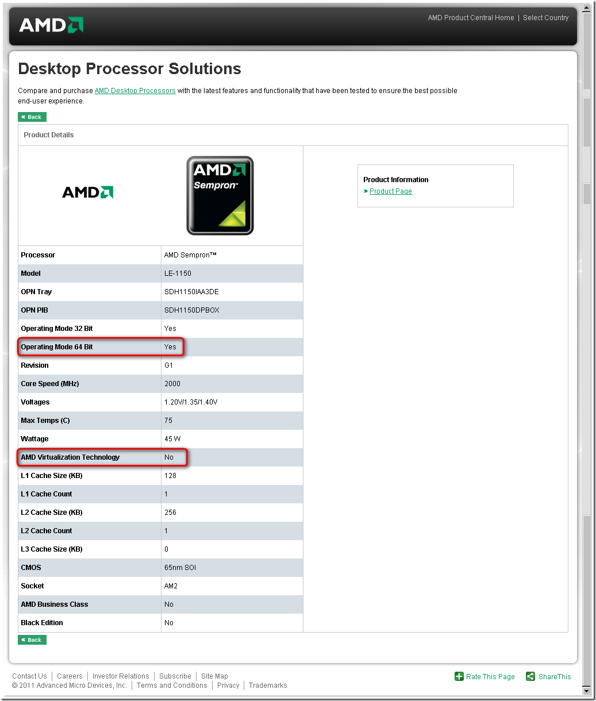Open the Trademarks footer link
The image size is (596, 701).
pyautogui.click(x=268, y=685)
